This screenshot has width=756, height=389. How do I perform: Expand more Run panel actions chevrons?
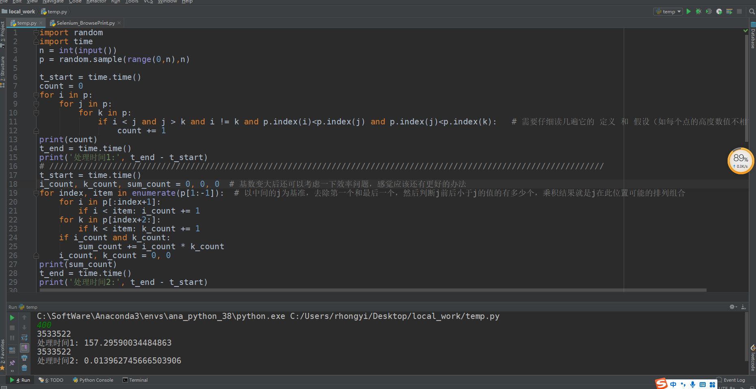(12, 371)
